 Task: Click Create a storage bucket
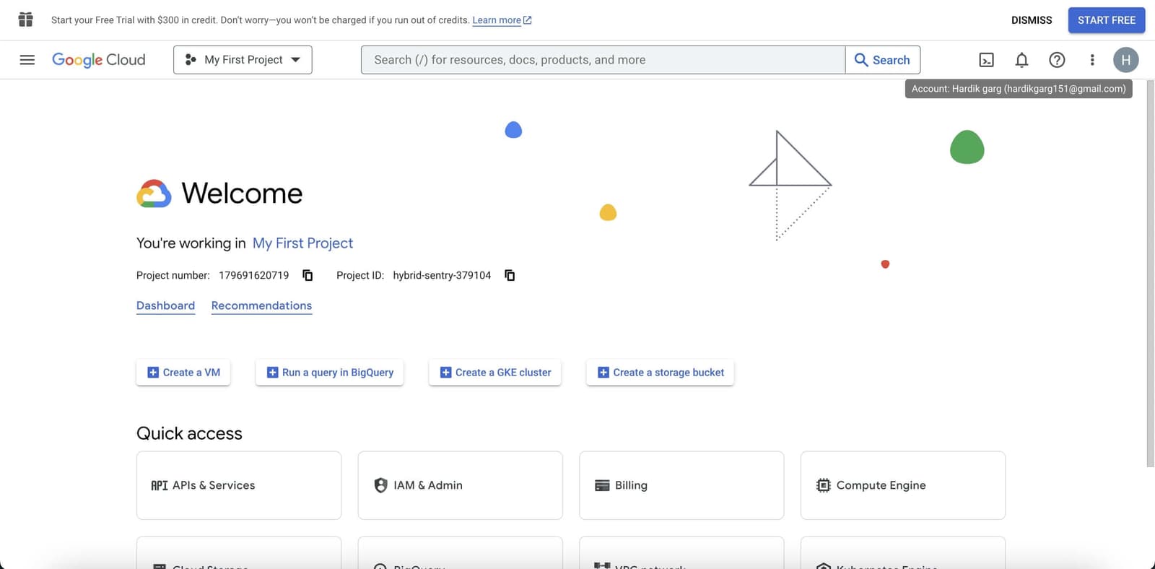click(661, 373)
